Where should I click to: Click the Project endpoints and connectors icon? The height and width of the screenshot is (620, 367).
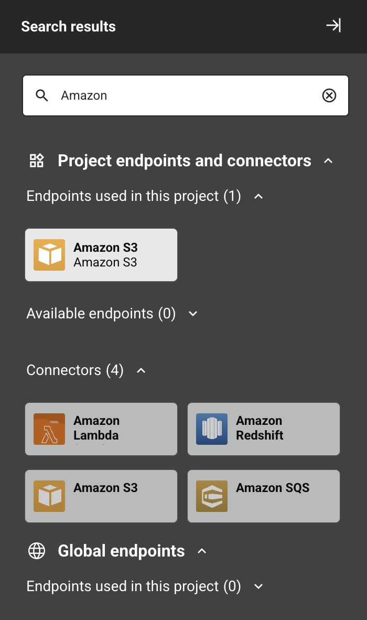36,161
